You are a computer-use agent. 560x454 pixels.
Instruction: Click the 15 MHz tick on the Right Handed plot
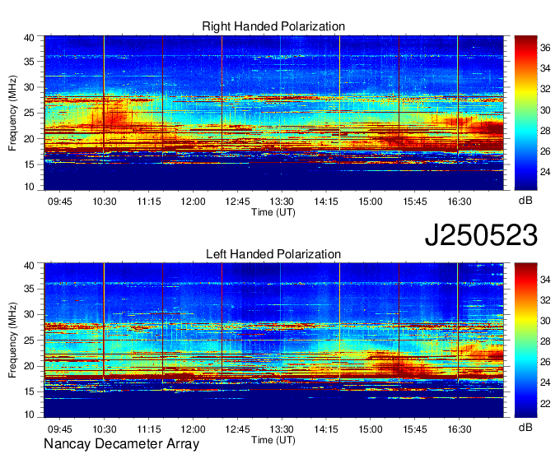tap(29, 164)
